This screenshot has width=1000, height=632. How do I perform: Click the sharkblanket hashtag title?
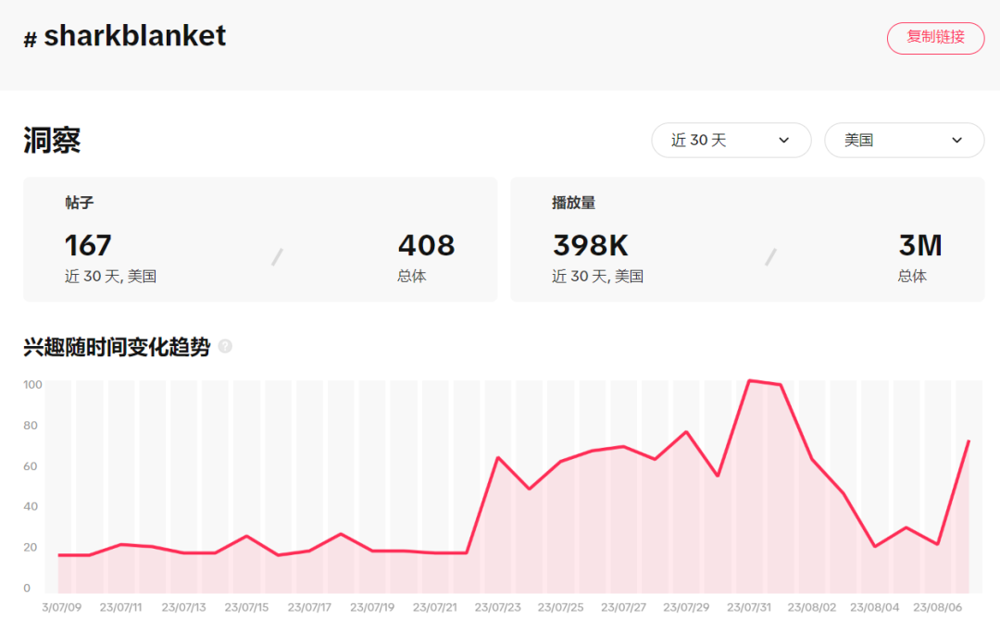pyautogui.click(x=134, y=36)
